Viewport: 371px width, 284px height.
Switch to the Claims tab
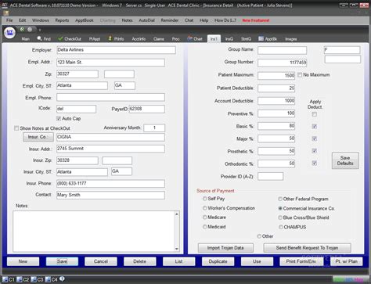pyautogui.click(x=159, y=39)
